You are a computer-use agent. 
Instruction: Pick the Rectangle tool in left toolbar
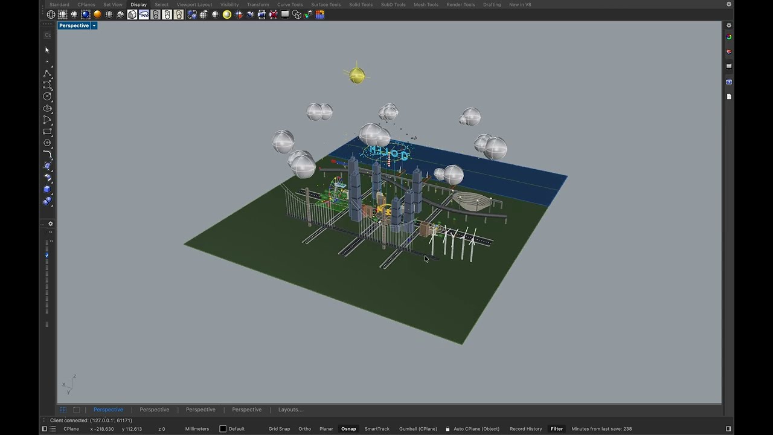[x=47, y=132]
